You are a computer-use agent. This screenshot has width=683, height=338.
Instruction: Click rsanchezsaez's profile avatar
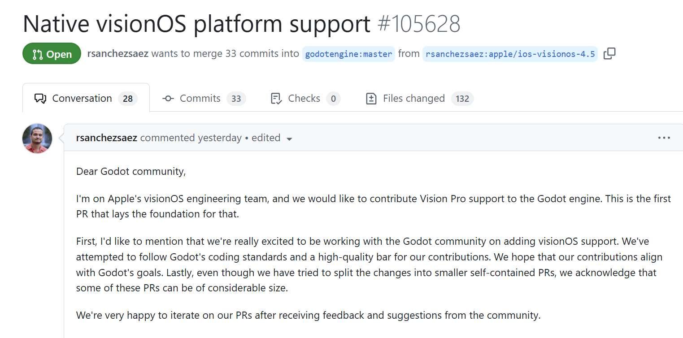(x=37, y=138)
